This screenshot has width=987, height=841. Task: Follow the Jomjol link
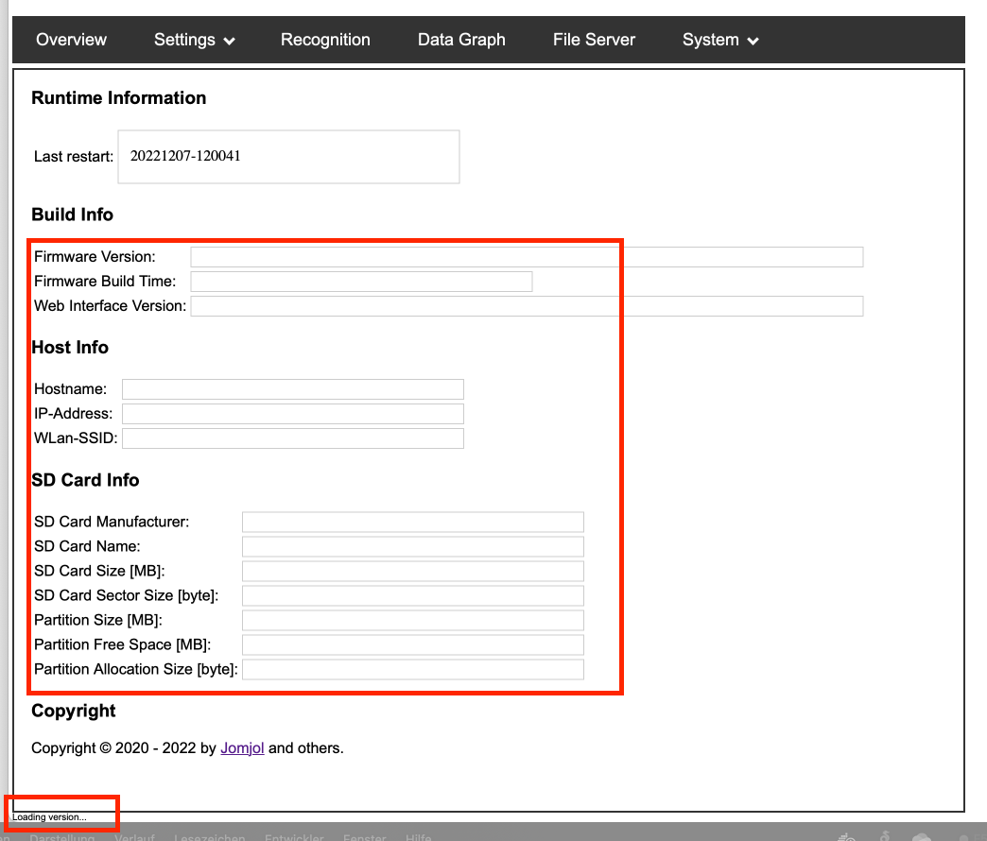pyautogui.click(x=242, y=747)
